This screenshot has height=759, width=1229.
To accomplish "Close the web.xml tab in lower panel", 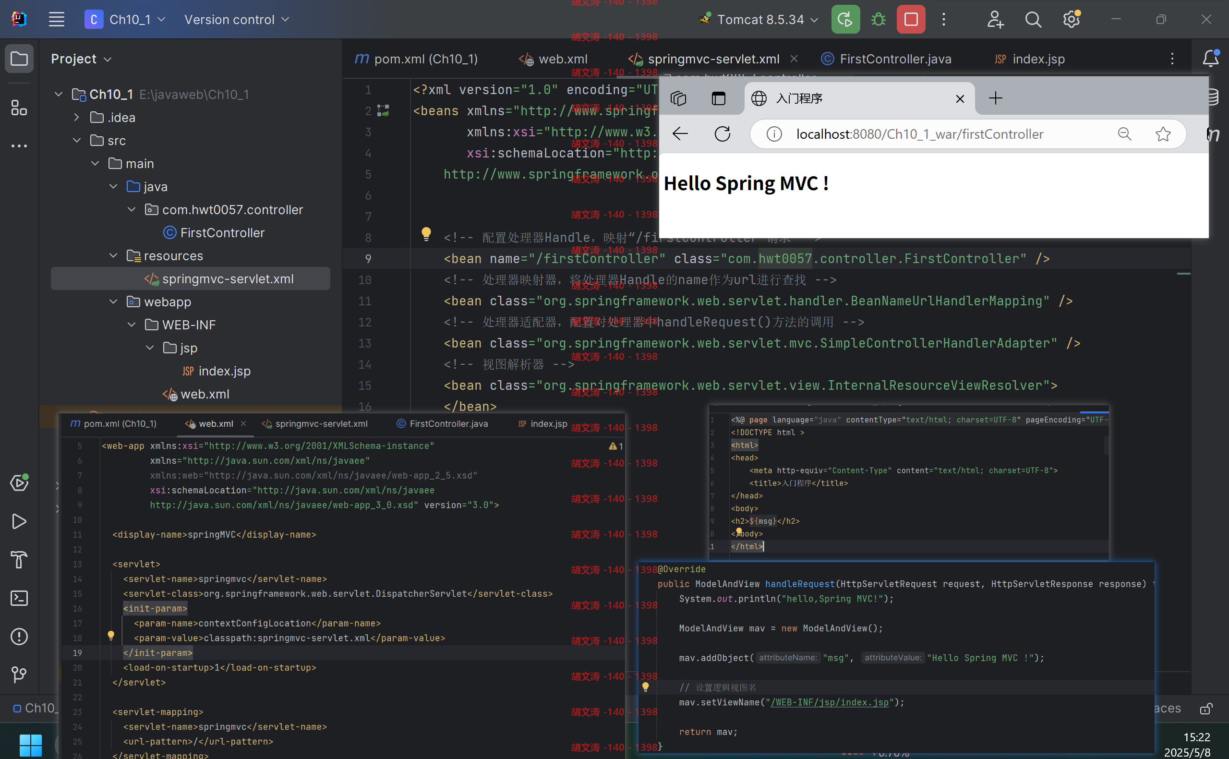I will (243, 424).
